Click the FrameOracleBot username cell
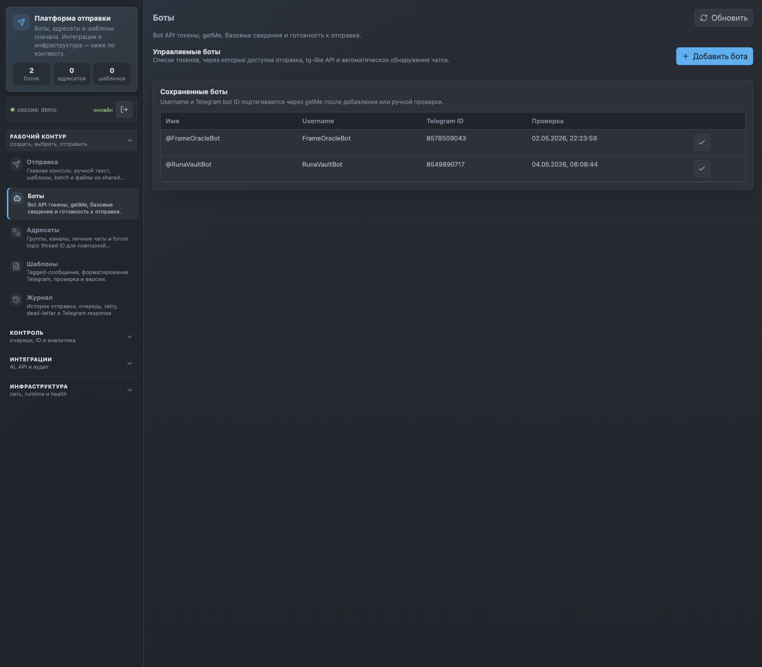The width and height of the screenshot is (762, 667). 326,139
